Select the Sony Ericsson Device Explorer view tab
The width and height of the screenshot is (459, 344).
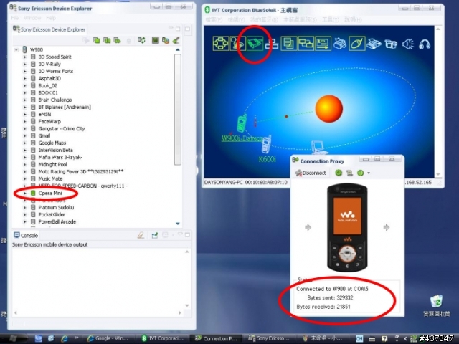point(49,29)
